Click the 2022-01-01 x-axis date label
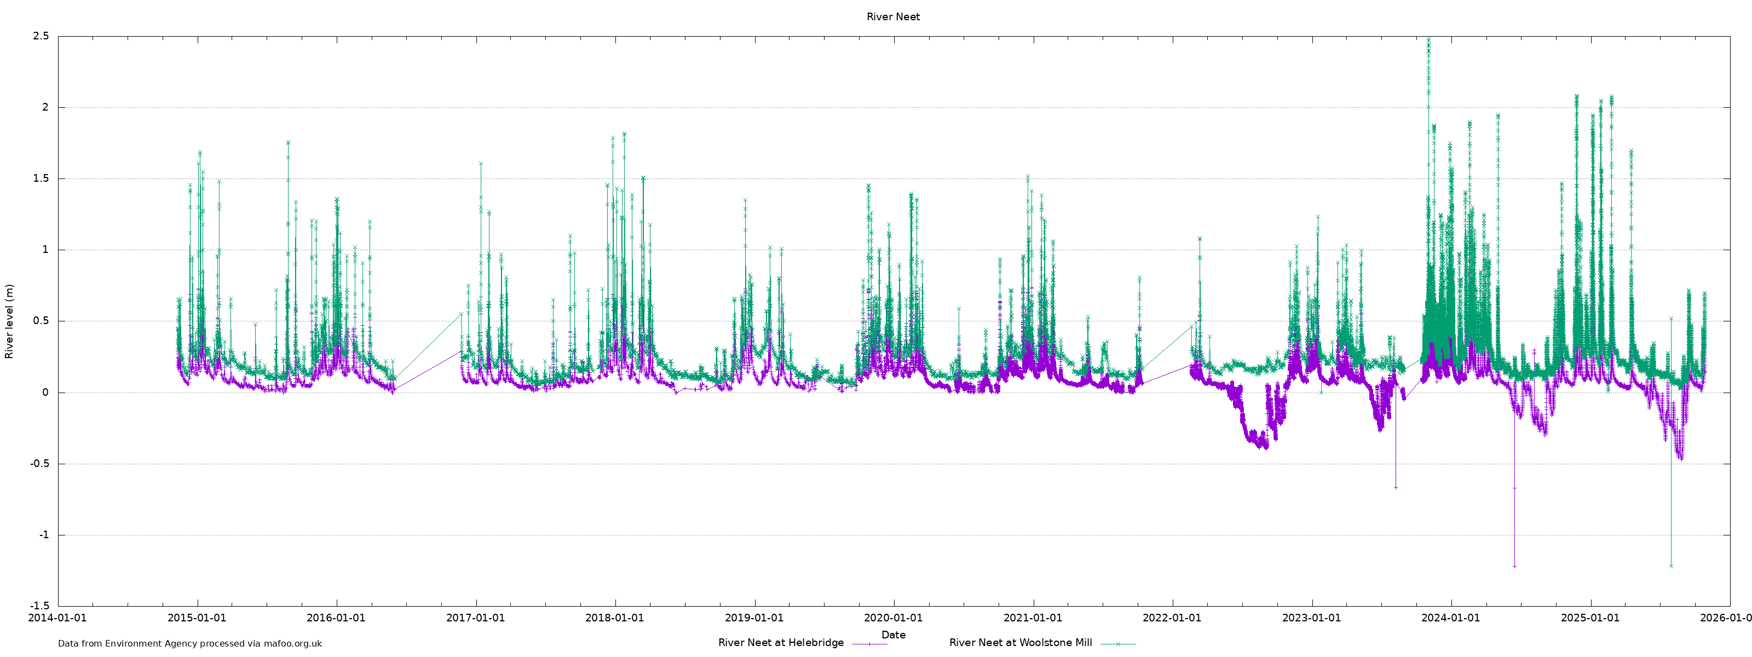1752x657 pixels. point(1172,618)
